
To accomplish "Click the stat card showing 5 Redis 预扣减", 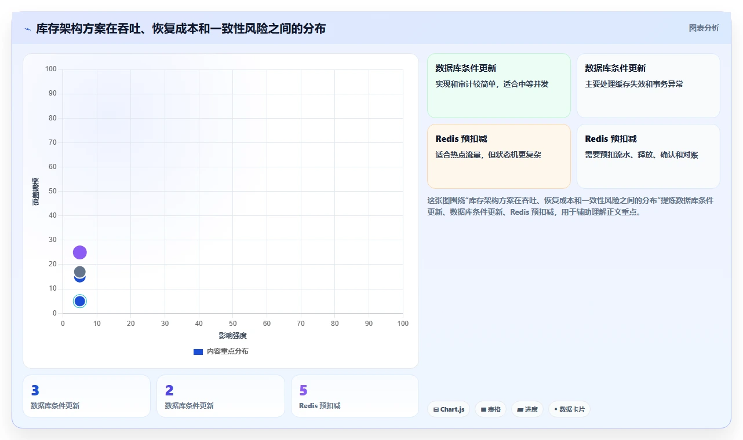I will [x=355, y=396].
